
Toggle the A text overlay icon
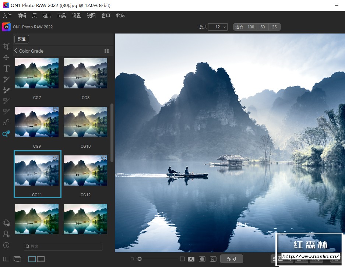click(191, 259)
